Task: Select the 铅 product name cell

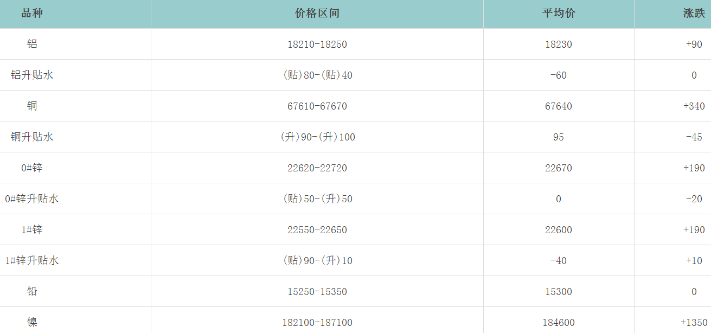Action: 32,291
